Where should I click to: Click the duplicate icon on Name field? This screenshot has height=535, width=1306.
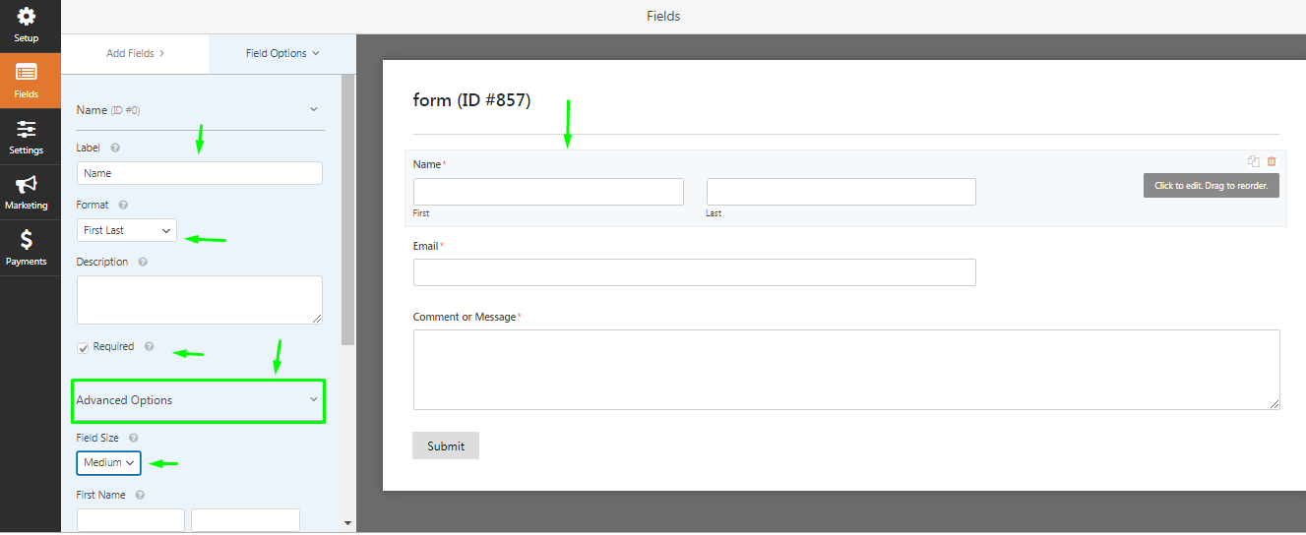pyautogui.click(x=1253, y=161)
